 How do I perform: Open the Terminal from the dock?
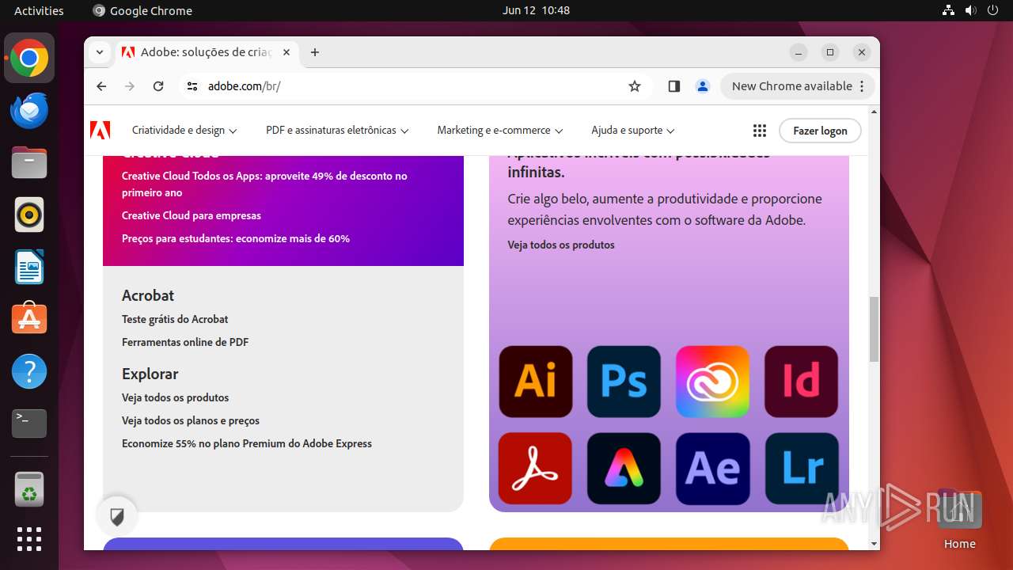pyautogui.click(x=29, y=424)
